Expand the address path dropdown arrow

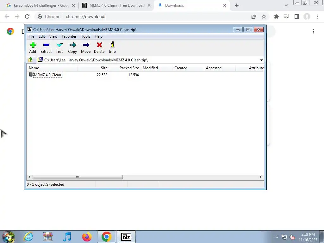point(261,60)
